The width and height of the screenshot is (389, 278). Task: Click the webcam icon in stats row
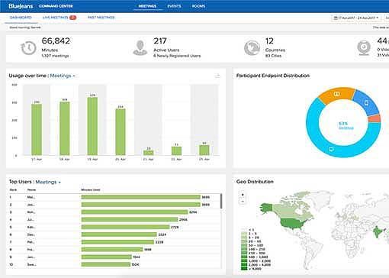pos(364,48)
